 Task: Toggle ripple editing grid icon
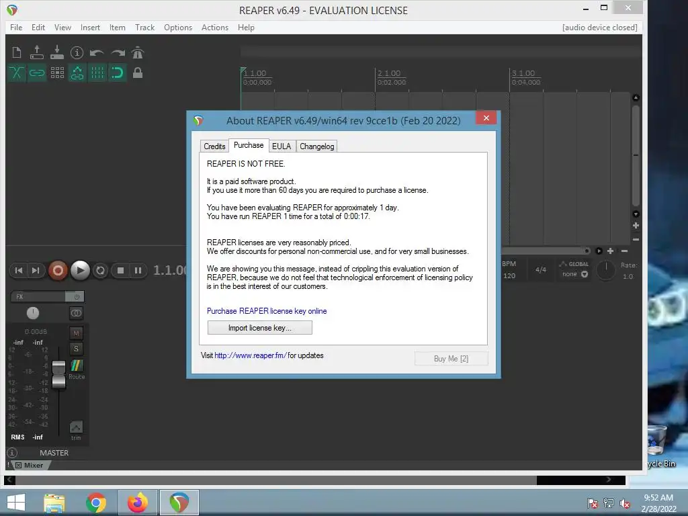pos(57,73)
